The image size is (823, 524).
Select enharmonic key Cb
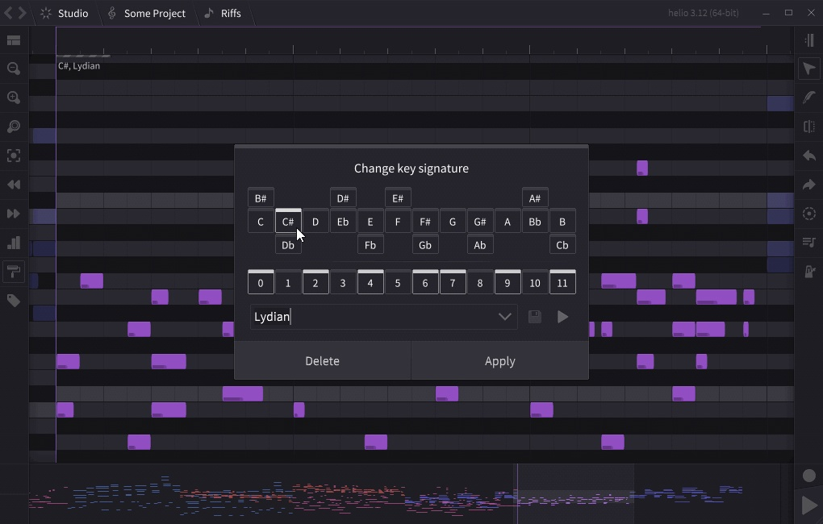point(562,244)
